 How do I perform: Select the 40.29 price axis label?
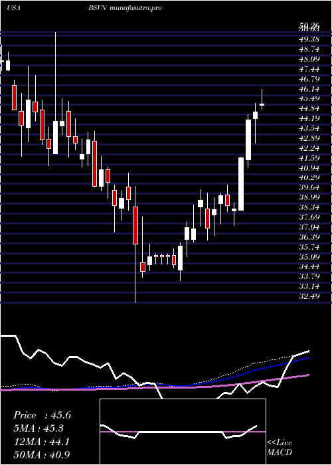pyautogui.click(x=309, y=177)
